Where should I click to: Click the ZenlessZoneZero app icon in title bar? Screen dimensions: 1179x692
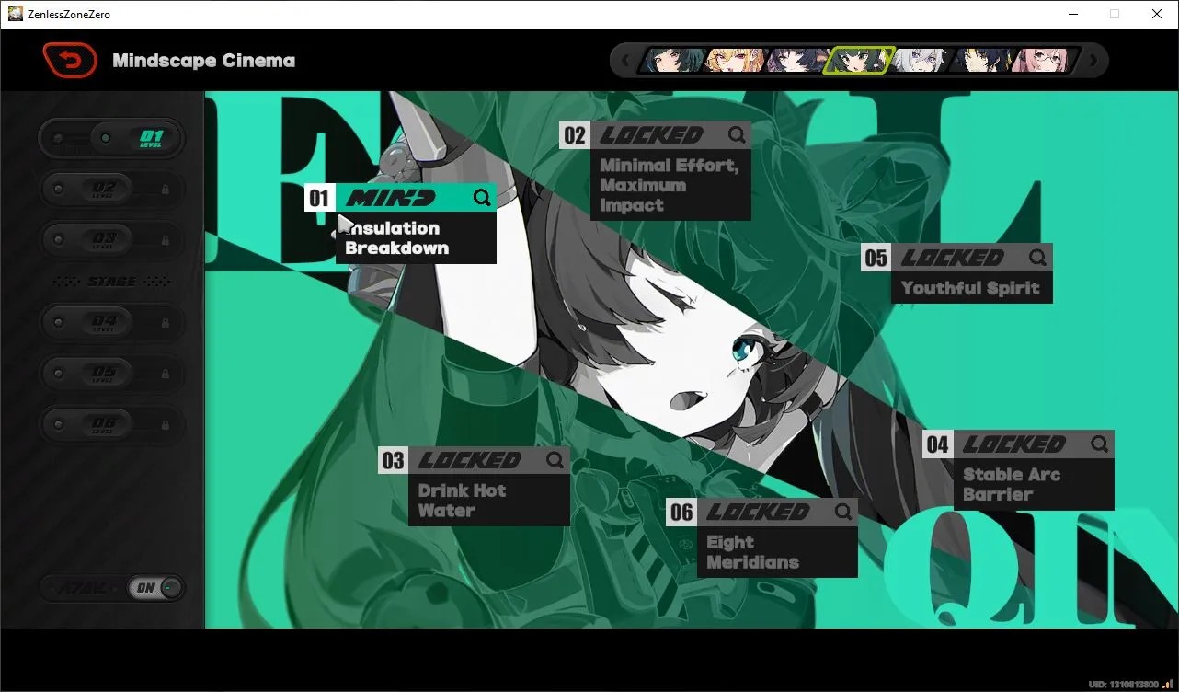pyautogui.click(x=16, y=14)
